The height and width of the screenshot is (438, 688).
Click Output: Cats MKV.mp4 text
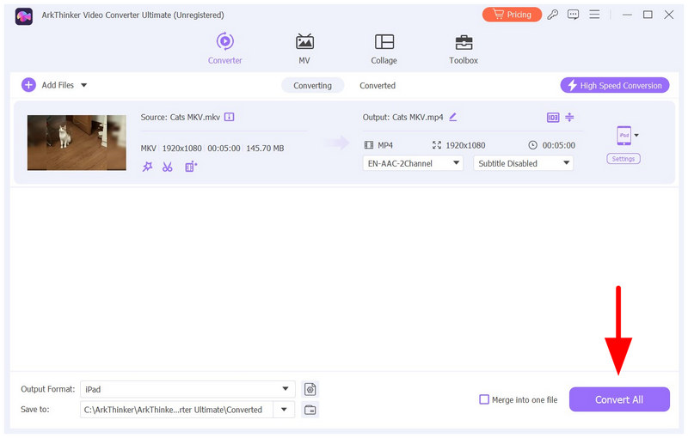click(x=402, y=117)
